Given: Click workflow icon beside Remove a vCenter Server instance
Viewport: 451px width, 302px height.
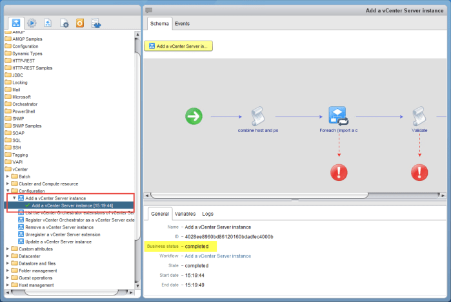Looking at the screenshot, I should pyautogui.click(x=21, y=227).
